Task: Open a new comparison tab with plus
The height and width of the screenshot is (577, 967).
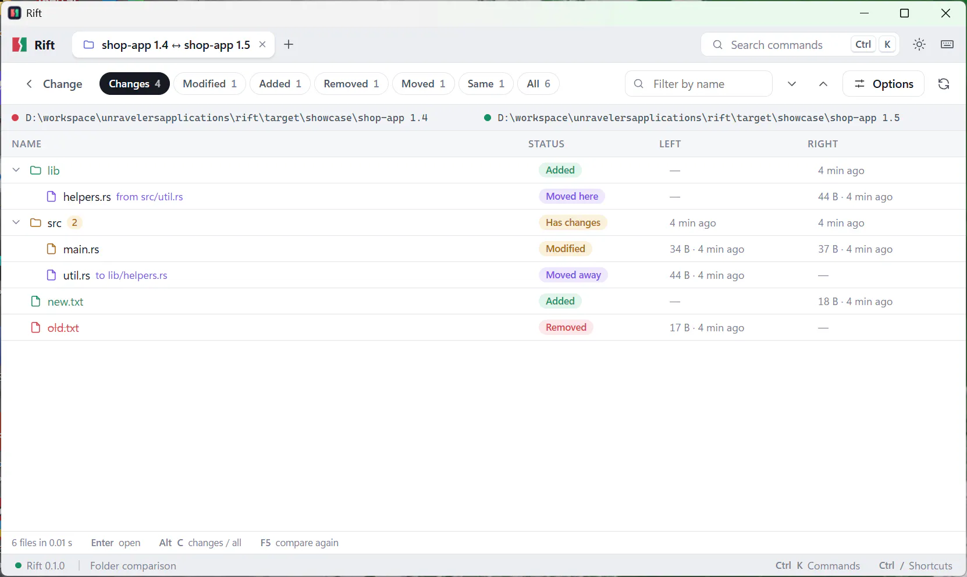Action: 289,45
